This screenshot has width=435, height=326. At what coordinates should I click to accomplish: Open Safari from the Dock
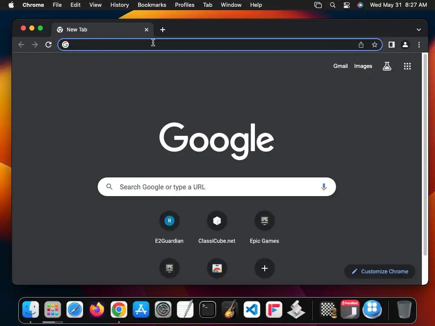[x=75, y=309]
